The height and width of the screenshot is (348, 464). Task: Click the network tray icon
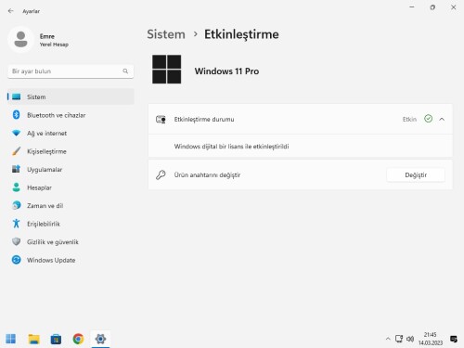399,339
